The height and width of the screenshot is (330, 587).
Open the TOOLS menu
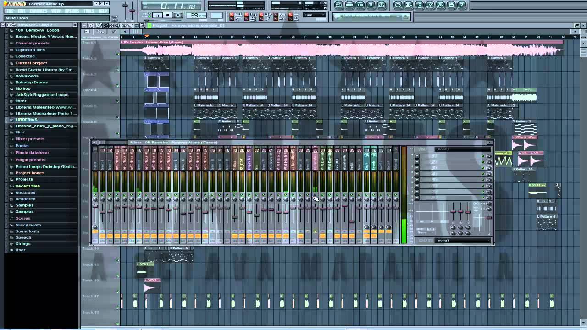[89, 11]
